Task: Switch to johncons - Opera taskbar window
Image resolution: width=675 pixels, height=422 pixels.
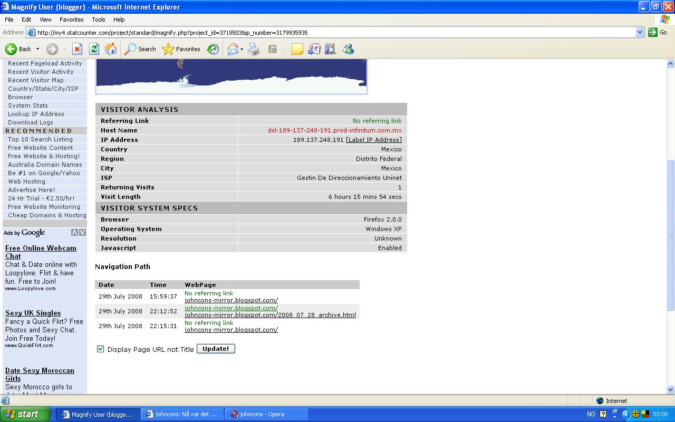Action: coord(266,414)
